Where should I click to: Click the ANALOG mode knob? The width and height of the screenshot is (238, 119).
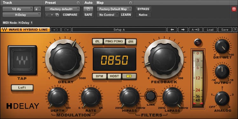tap(222, 98)
